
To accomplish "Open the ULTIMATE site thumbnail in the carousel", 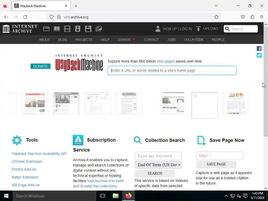I will pyautogui.click(x=129, y=103).
